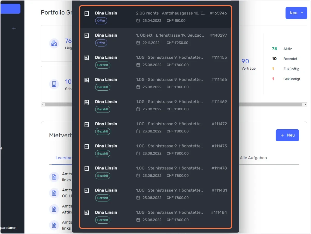Click the receipt icon in row #111469
Viewport: 311px width, 234px height.
(87, 102)
